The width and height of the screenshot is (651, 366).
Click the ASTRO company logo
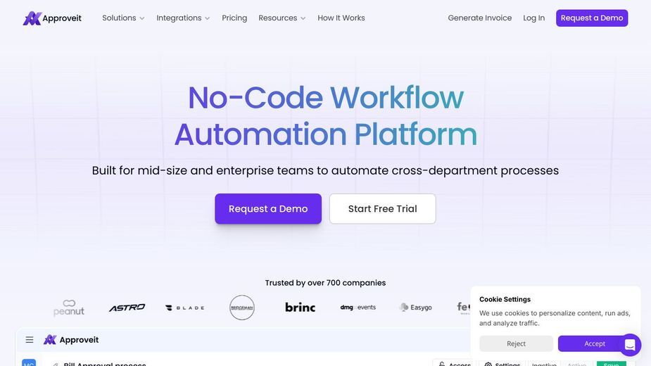127,308
